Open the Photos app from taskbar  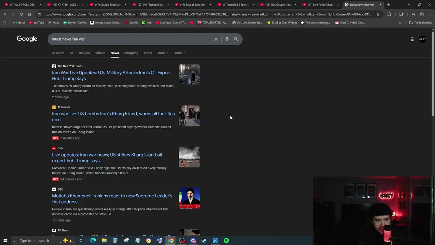(x=215, y=241)
